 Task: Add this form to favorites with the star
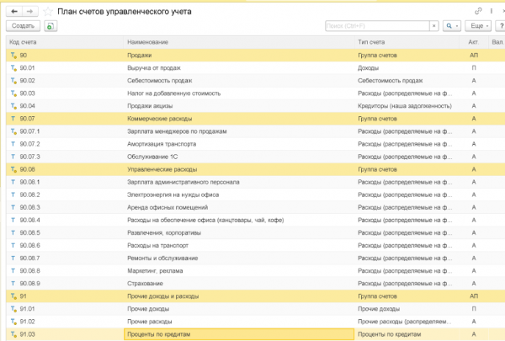coord(47,11)
